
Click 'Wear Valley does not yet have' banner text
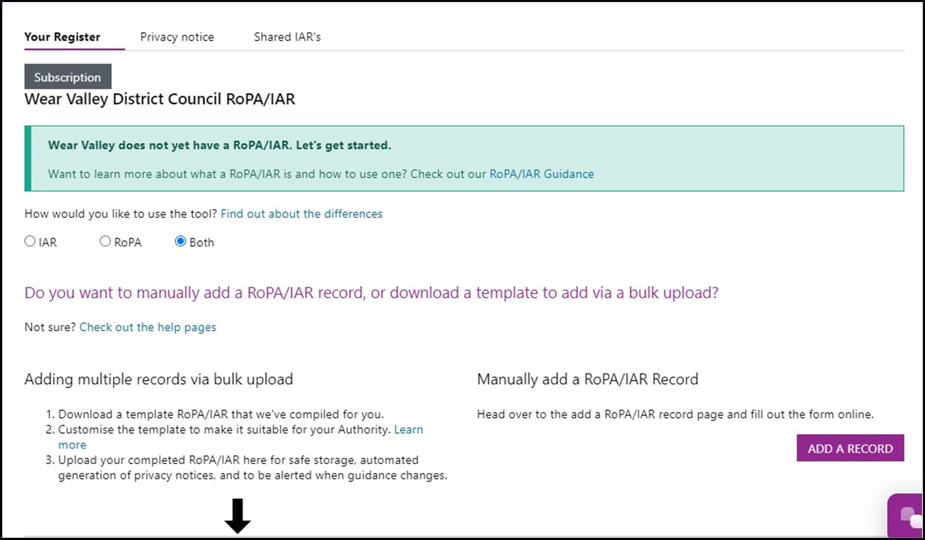(x=220, y=145)
